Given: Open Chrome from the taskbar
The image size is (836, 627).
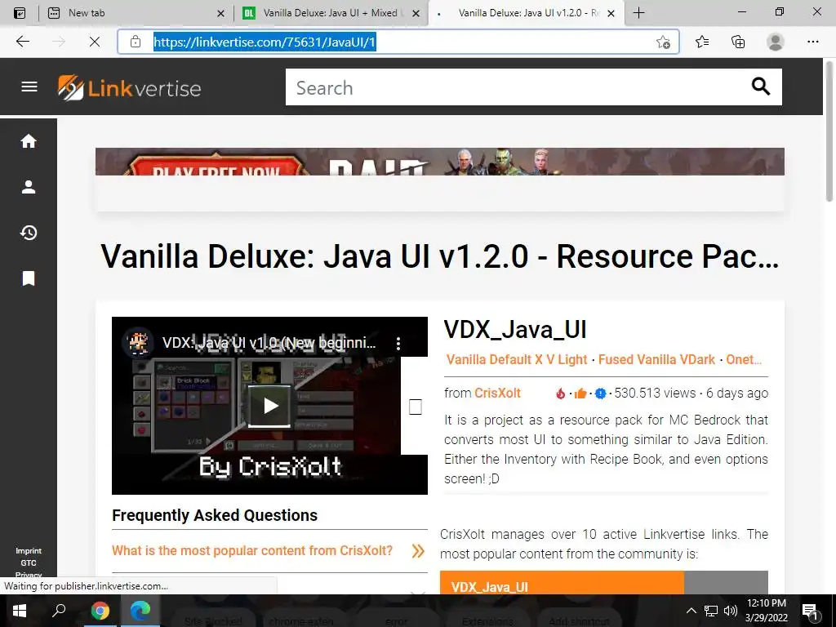Looking at the screenshot, I should tap(100, 611).
